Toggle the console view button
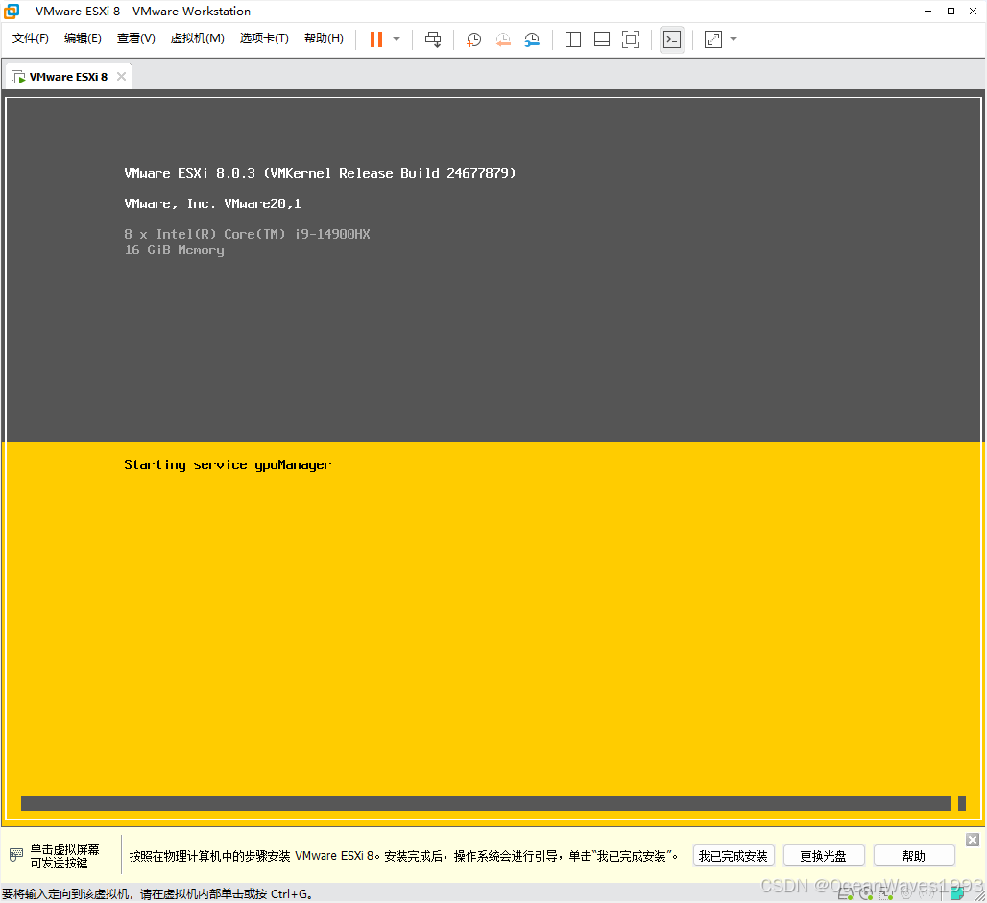The height and width of the screenshot is (903, 987). pos(672,39)
